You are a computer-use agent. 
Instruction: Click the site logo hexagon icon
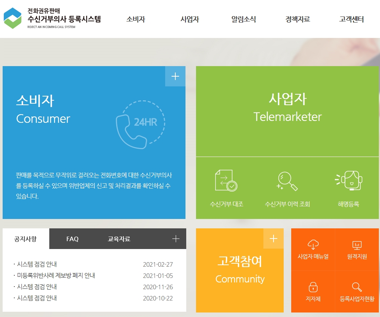pos(12,18)
